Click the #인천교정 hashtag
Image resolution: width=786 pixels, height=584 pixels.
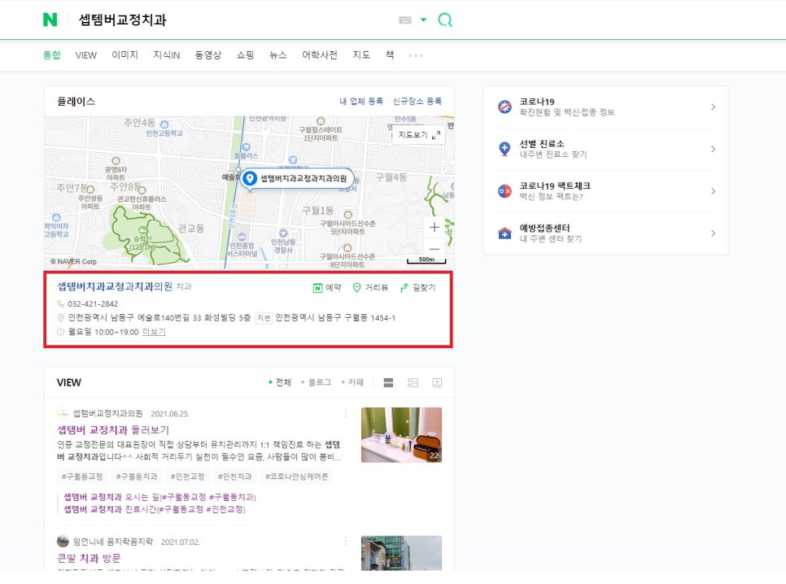[x=187, y=476]
